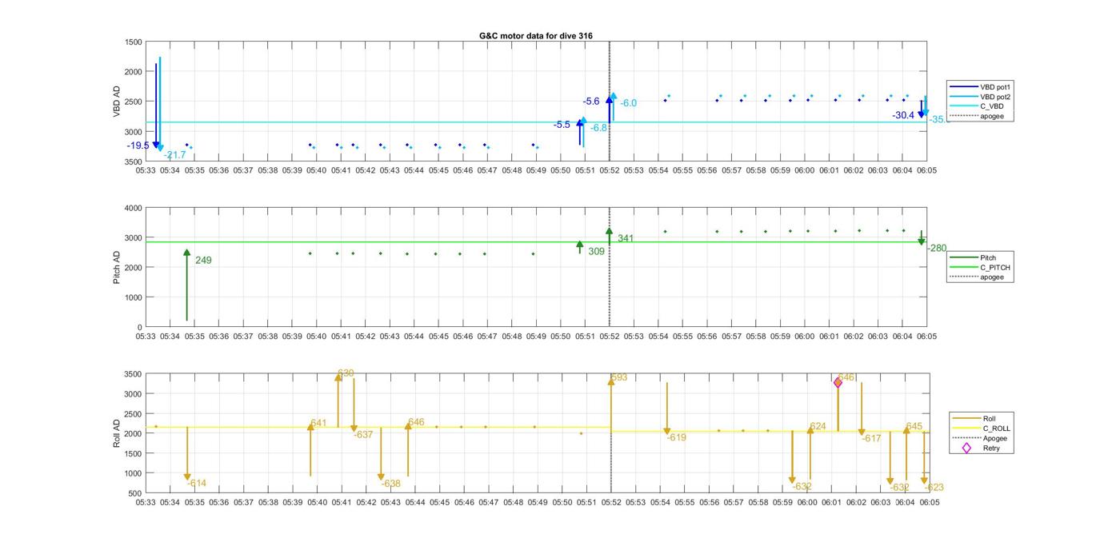Click the green line swatch beside C_PITCH
This screenshot has height=554, width=1120.
point(964,267)
